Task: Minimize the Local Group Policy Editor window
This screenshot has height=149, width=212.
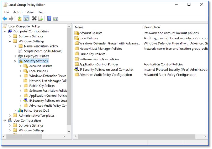Action: pyautogui.click(x=176, y=4)
